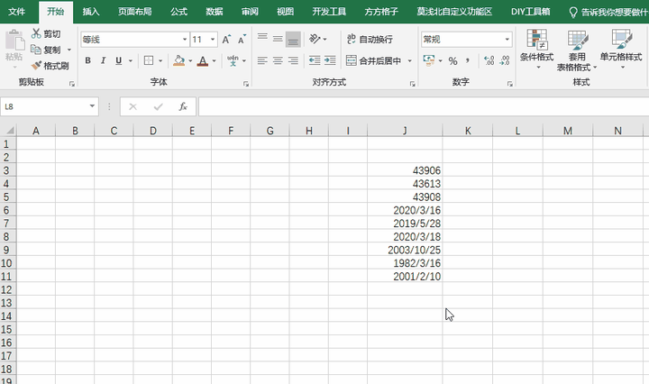Toggle middle vertical alignment
This screenshot has height=384, width=649.
tap(278, 39)
